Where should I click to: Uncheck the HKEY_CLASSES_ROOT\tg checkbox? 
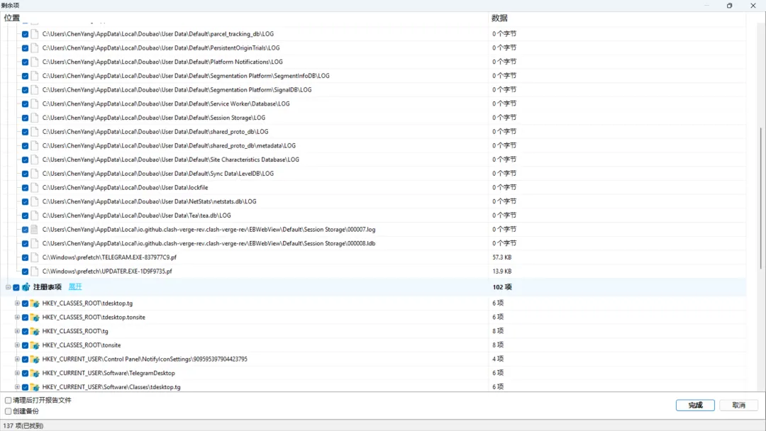coord(25,332)
